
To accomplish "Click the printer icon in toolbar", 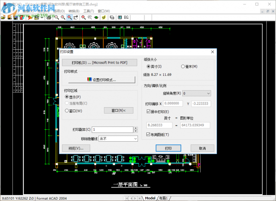I will point(49,17).
